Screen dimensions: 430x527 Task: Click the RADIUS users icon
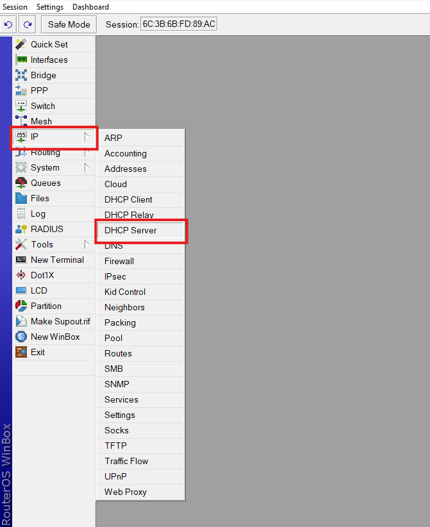[x=21, y=230]
